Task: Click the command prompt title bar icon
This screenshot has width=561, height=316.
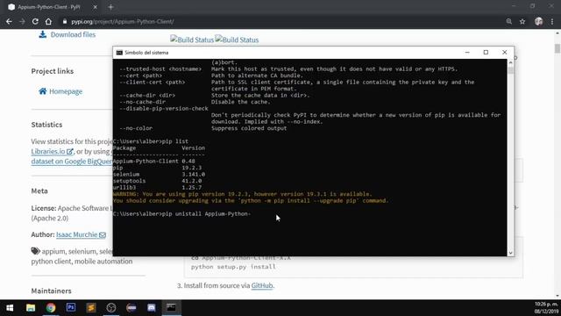Action: [x=119, y=53]
